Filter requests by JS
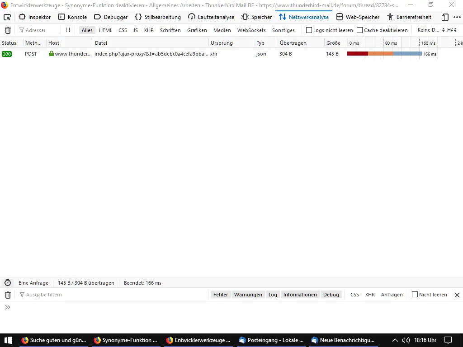Image resolution: width=463 pixels, height=347 pixels. pos(136,30)
